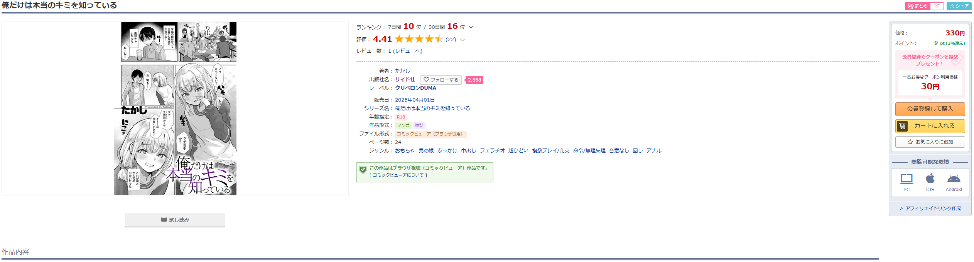This screenshot has width=974, height=262.
Task: Click the orange star rating icons
Action: click(x=419, y=39)
